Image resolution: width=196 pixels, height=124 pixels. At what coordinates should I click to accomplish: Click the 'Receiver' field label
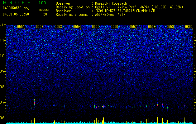click(63, 11)
